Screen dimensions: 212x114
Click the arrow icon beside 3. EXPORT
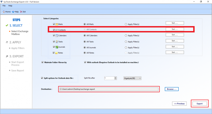click(7, 56)
